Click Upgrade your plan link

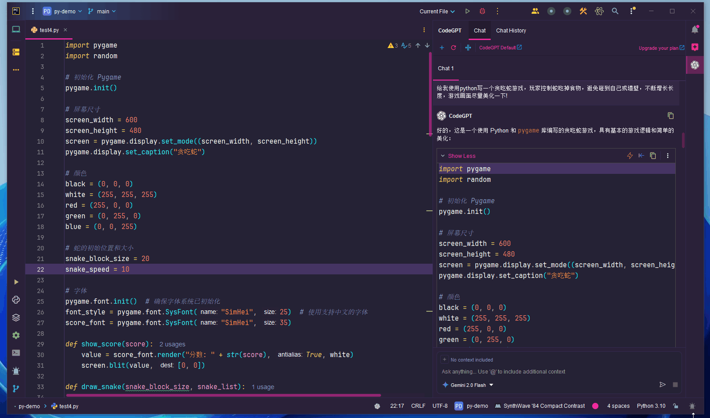click(662, 48)
